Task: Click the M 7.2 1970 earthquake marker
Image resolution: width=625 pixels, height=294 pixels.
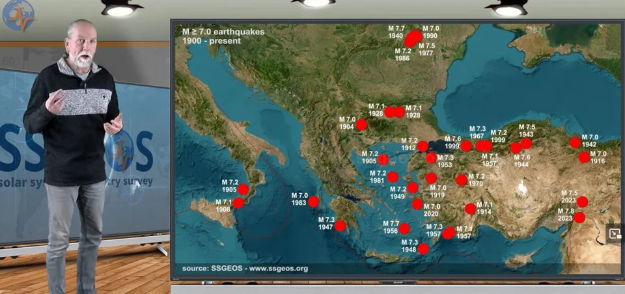Action: [462, 180]
